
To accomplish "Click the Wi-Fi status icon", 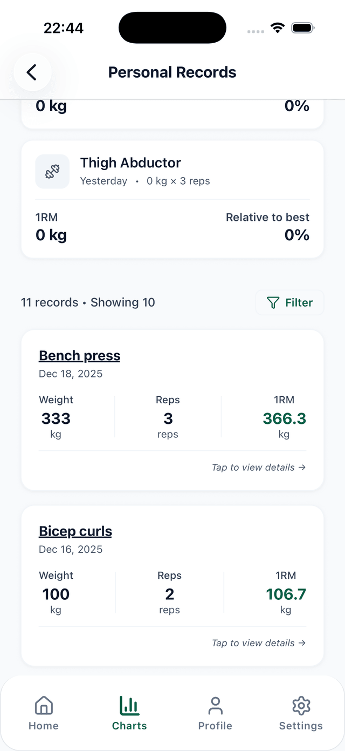I will [x=277, y=27].
